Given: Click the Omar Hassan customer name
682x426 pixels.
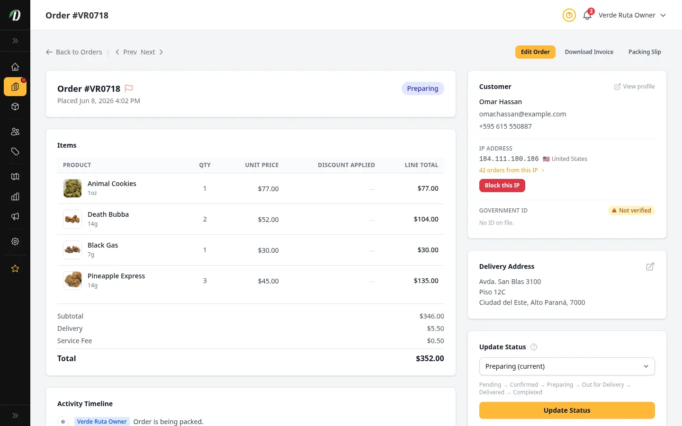Looking at the screenshot, I should coord(500,102).
